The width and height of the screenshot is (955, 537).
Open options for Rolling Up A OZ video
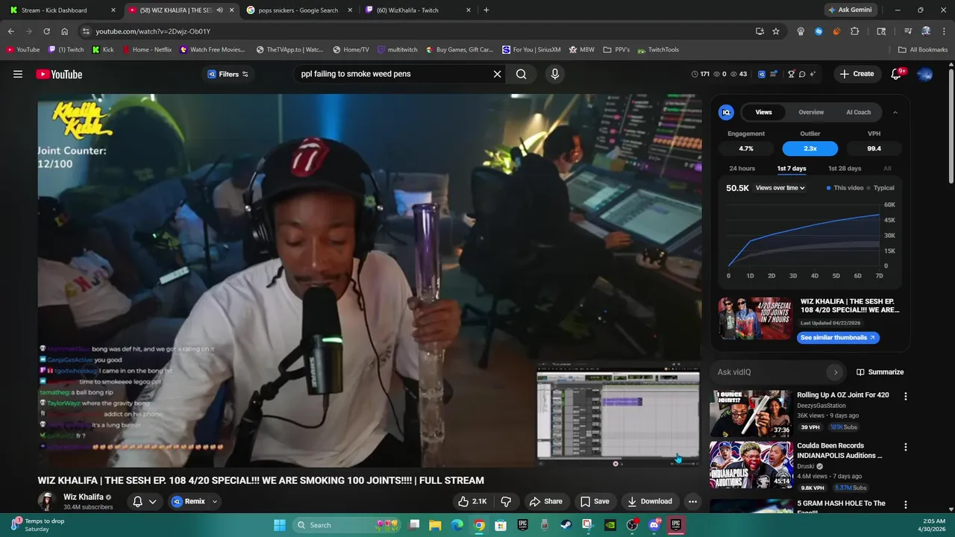906,397
